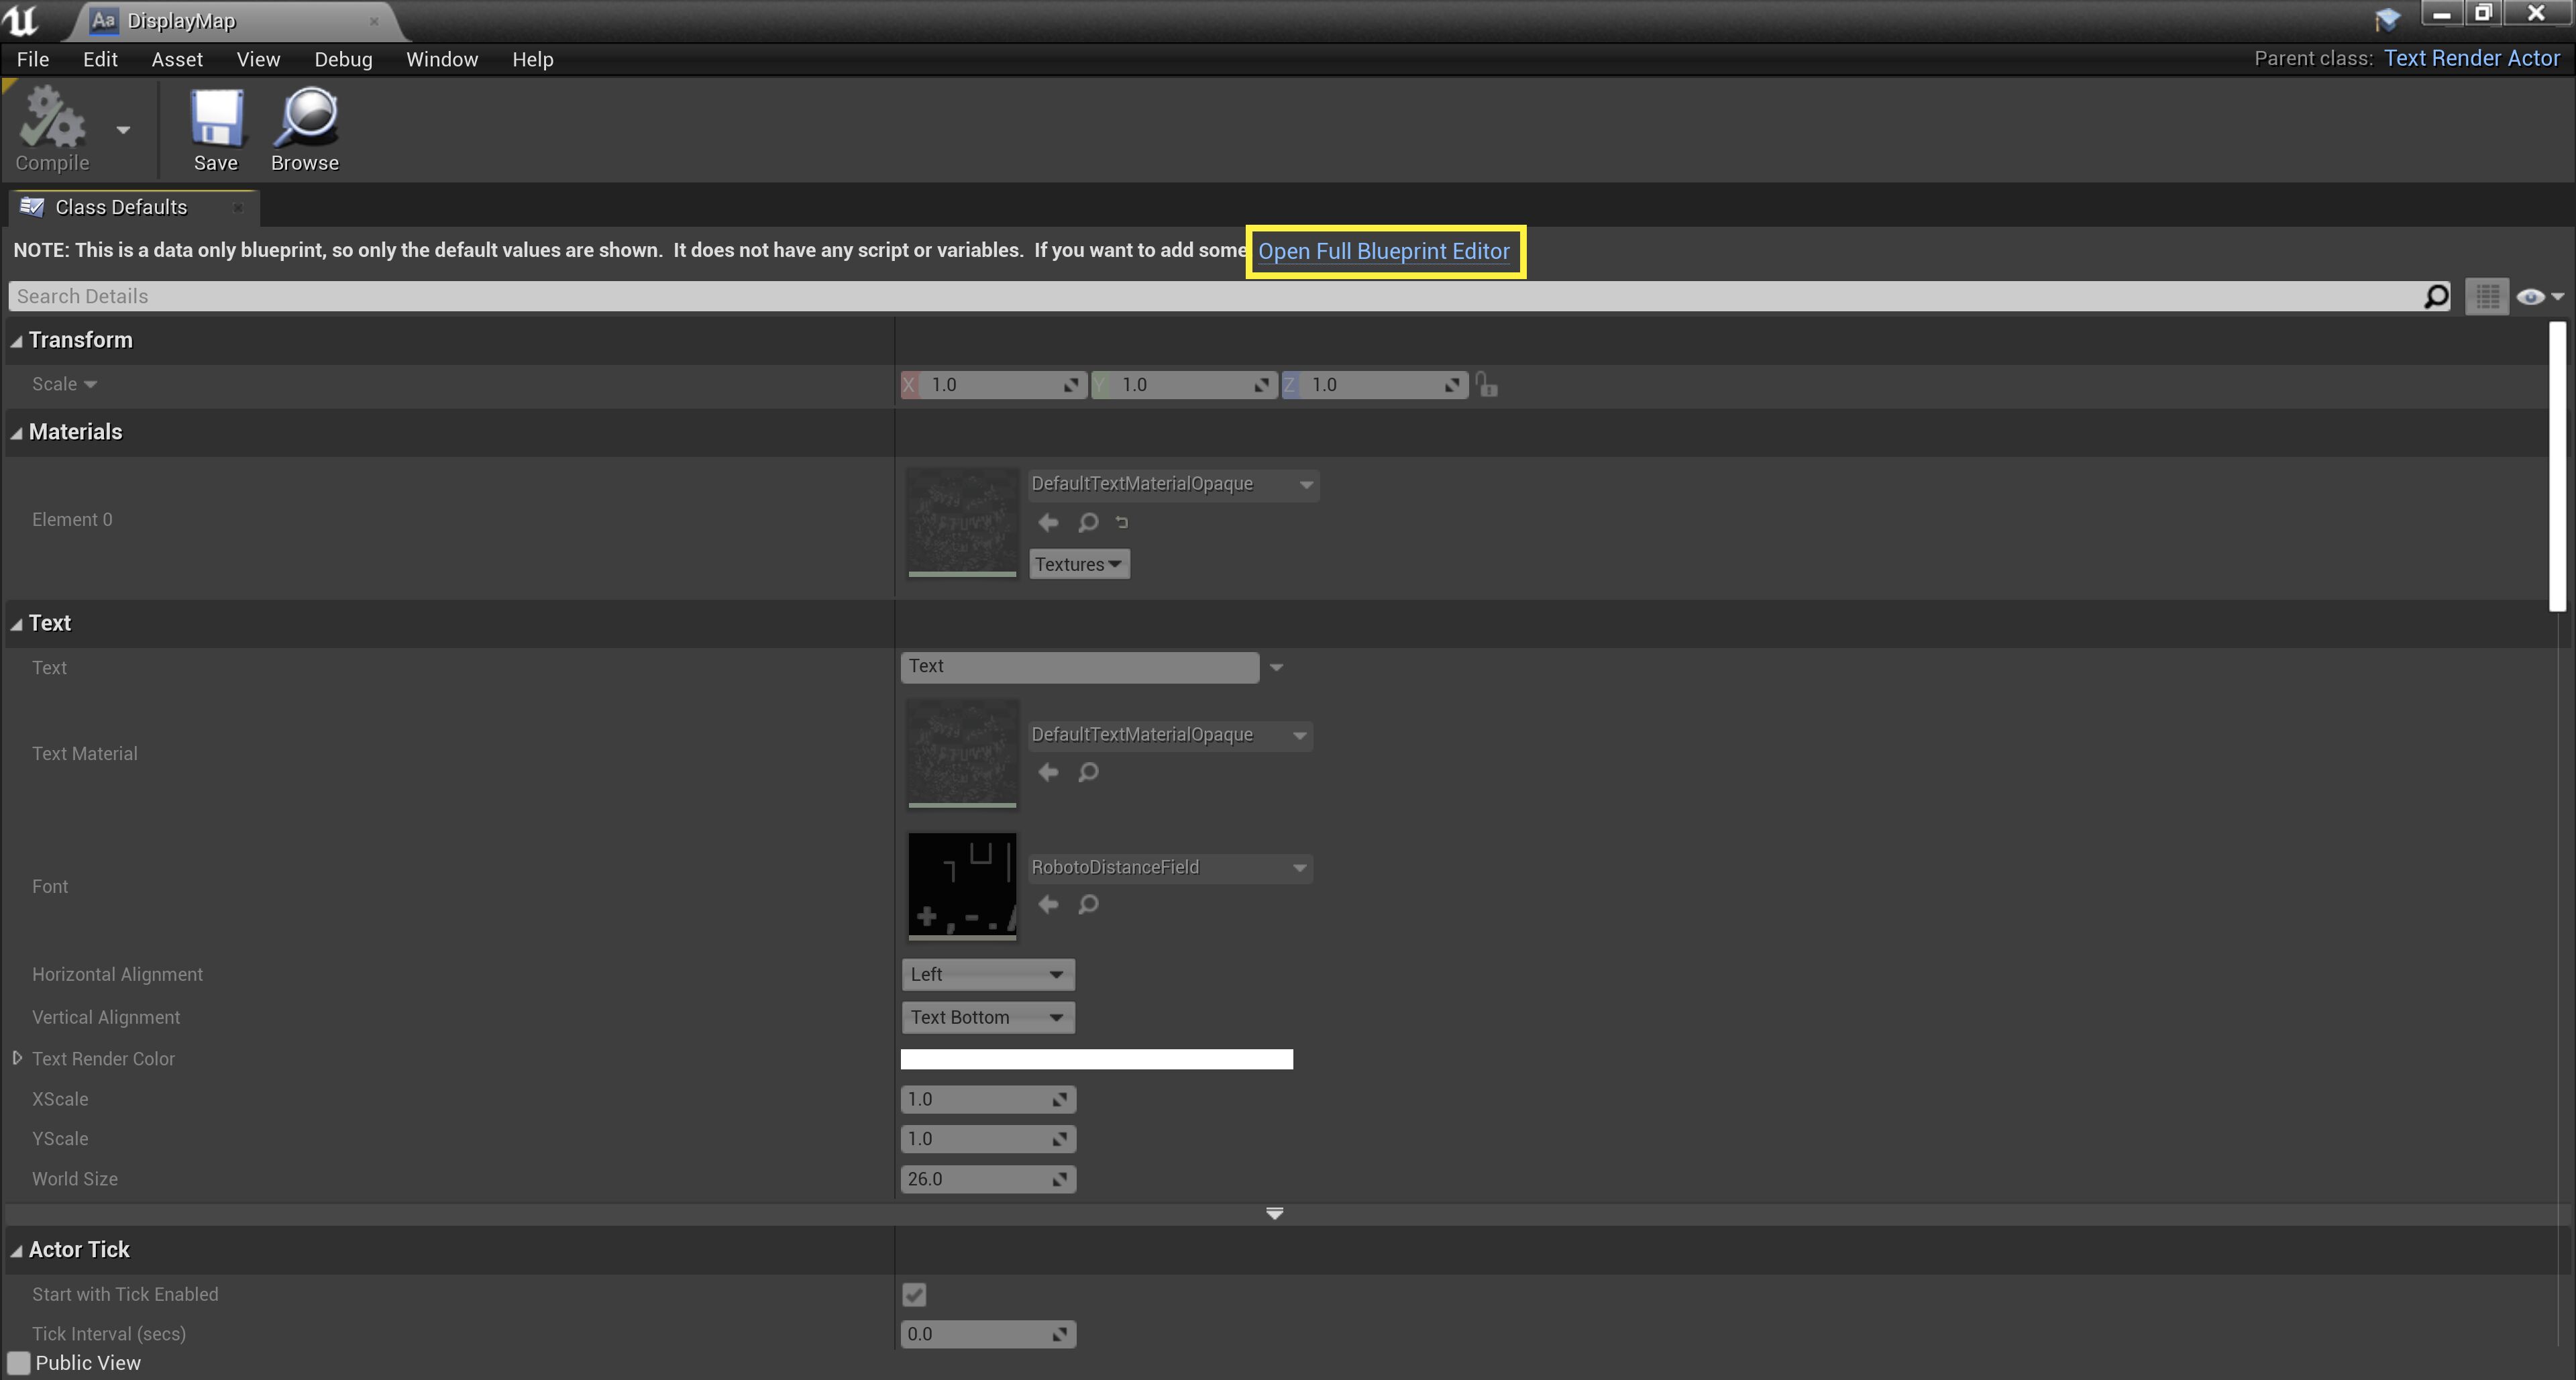Click the scale lock icon next to Z

coord(1487,385)
